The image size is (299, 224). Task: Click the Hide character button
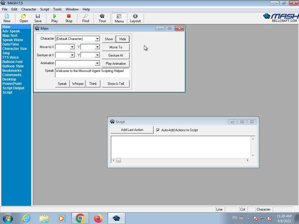tap(123, 39)
